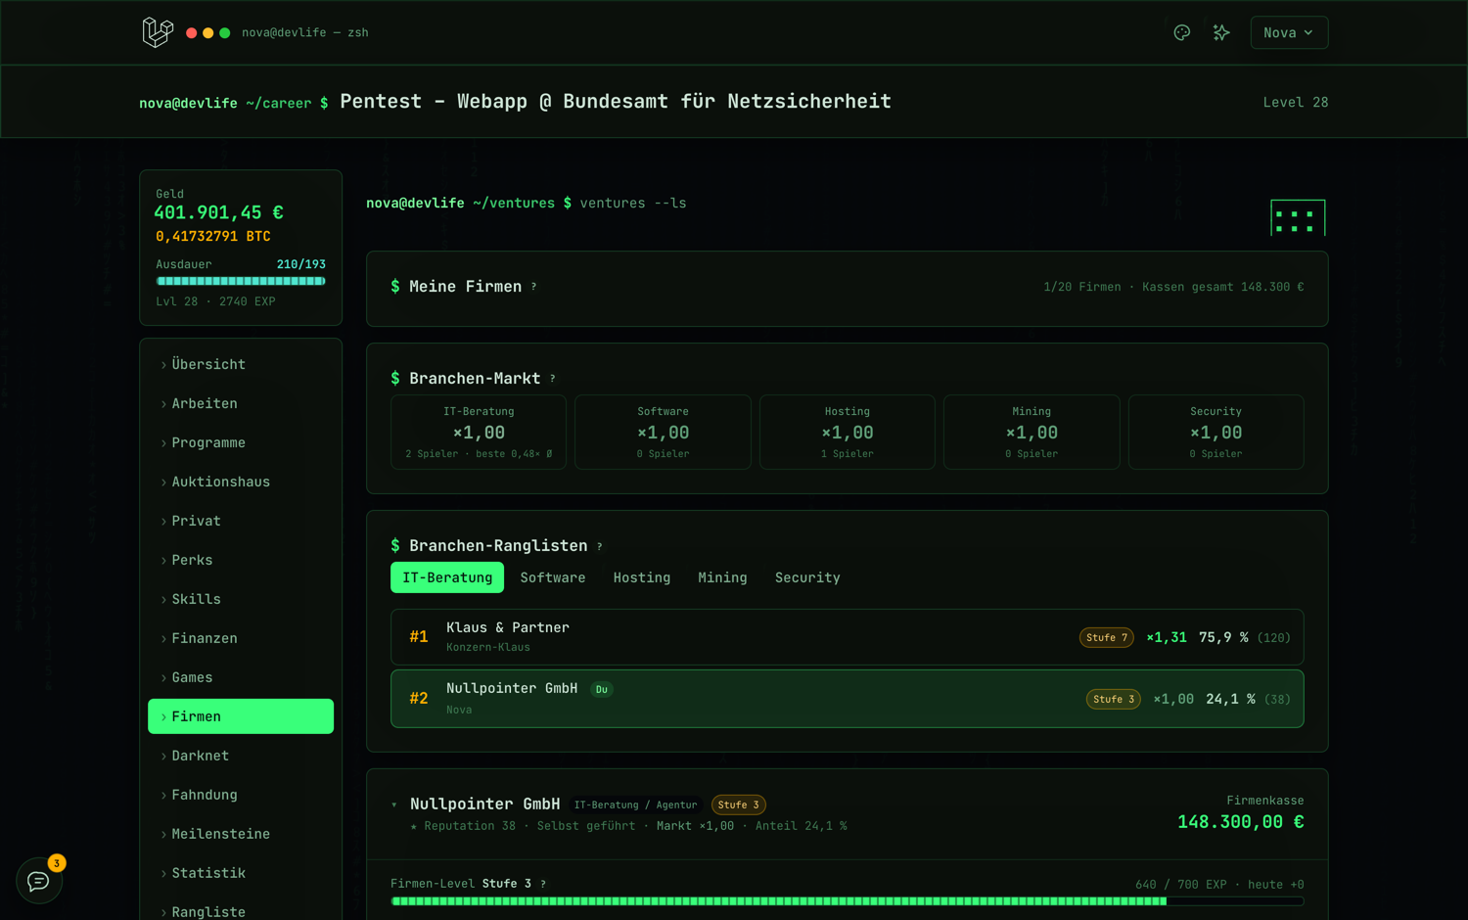Show help for Meine Firmen
The height and width of the screenshot is (920, 1468).
pyautogui.click(x=533, y=287)
